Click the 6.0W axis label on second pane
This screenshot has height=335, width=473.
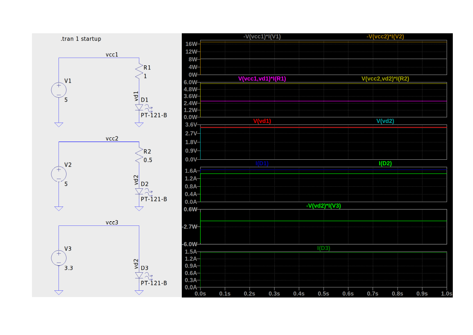tap(190, 82)
